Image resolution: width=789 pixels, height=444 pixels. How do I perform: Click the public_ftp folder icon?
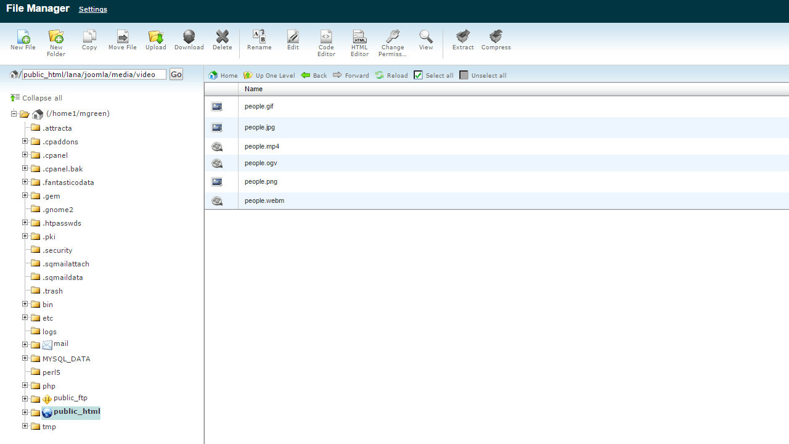[x=47, y=400]
